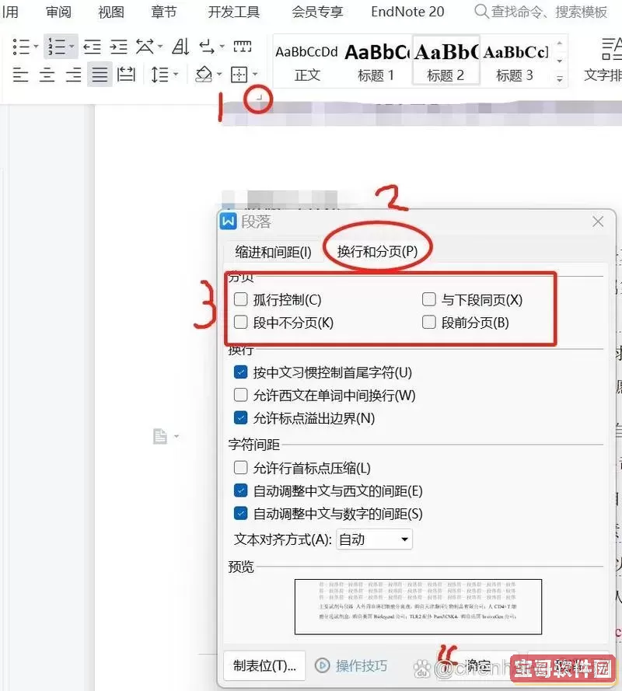Click the page margin document icon

160,436
